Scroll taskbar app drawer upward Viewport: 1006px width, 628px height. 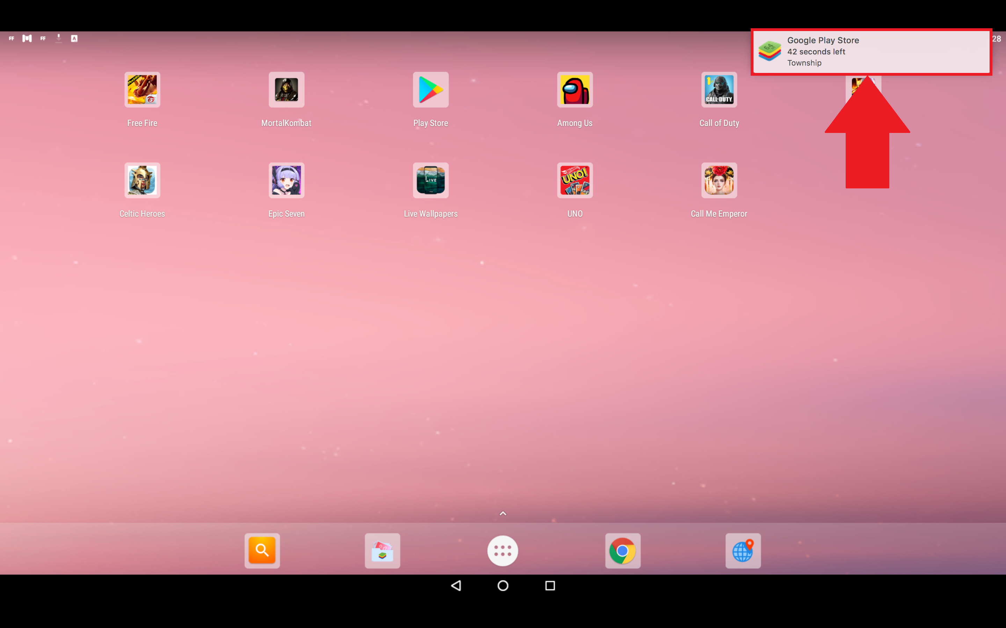tap(503, 514)
